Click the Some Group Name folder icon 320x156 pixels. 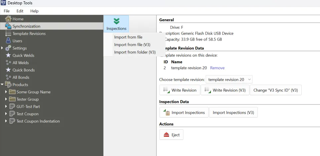(x=12, y=92)
